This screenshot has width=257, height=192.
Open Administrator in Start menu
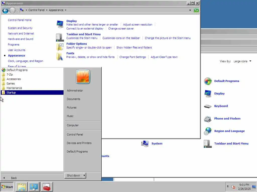tap(75, 90)
